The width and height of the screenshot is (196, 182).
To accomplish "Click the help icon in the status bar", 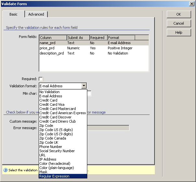I will coord(6,170).
